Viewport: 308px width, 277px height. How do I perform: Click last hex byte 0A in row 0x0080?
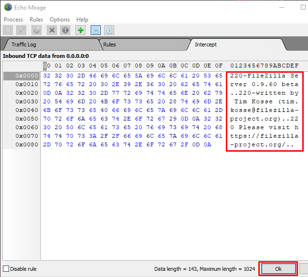(207, 144)
